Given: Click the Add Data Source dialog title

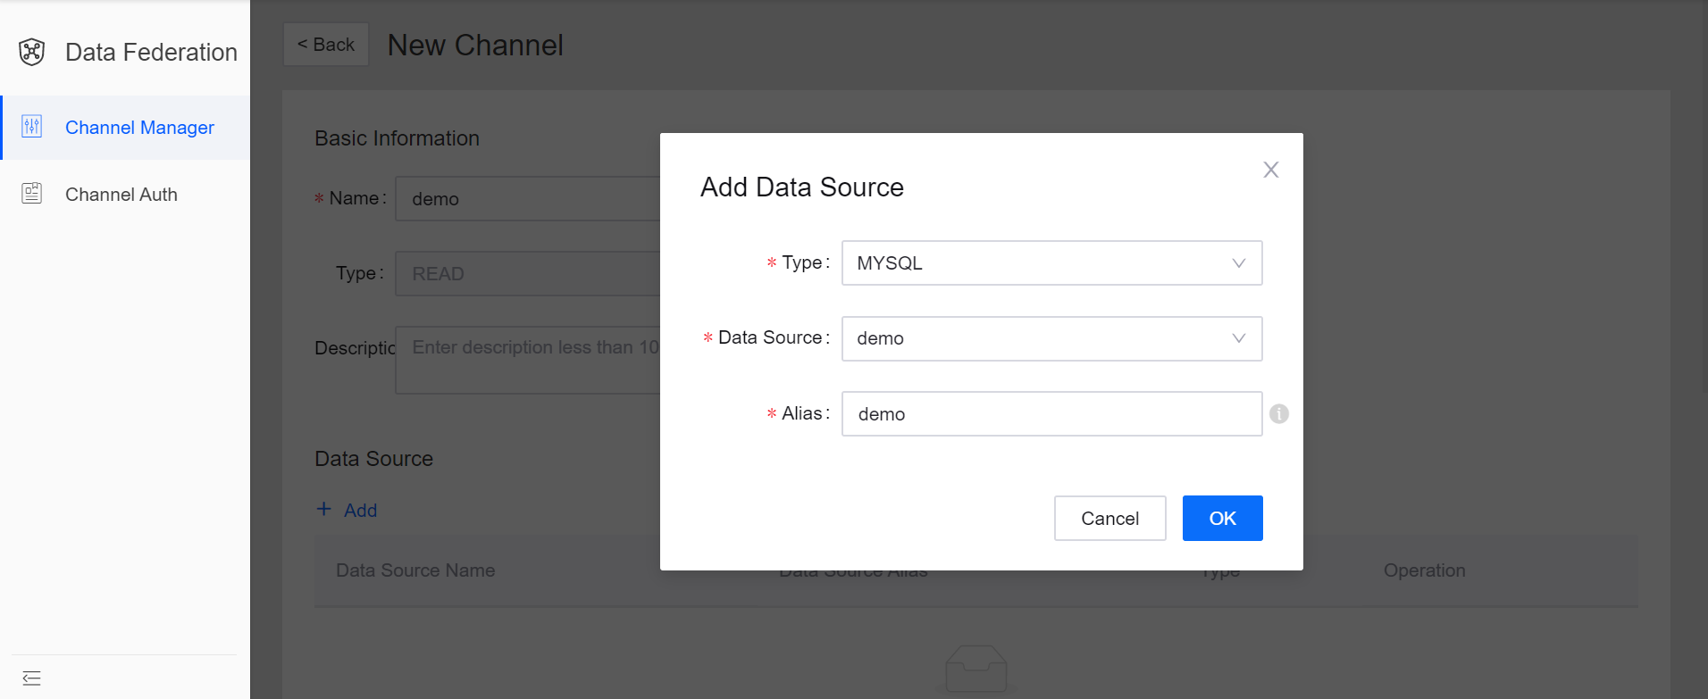Looking at the screenshot, I should tap(801, 187).
